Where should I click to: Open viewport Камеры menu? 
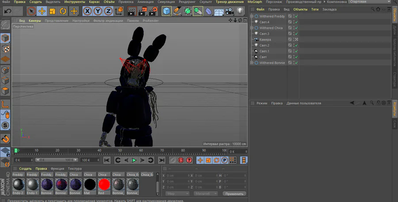point(35,21)
